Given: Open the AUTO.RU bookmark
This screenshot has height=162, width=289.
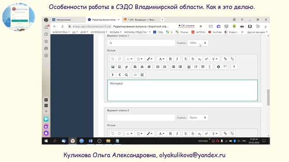Looking at the screenshot, I should tap(198, 32).
